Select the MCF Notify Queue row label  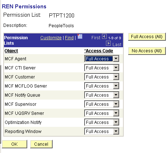(22, 95)
